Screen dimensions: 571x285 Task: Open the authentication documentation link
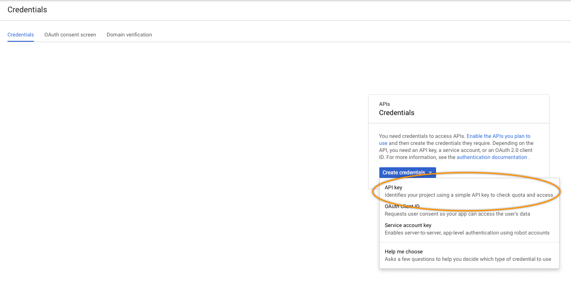(491, 157)
